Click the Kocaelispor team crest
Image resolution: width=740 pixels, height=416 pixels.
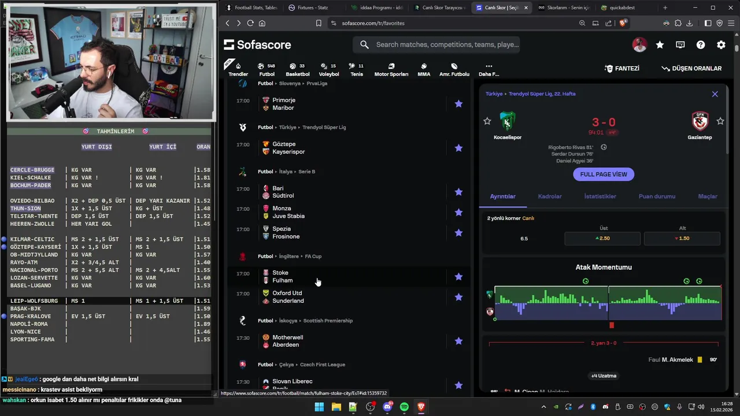507,121
